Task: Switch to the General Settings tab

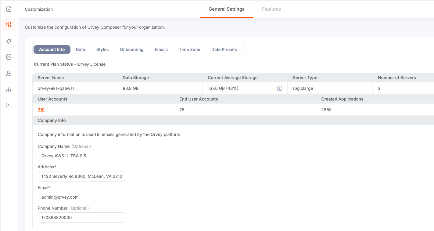Action: click(x=227, y=9)
